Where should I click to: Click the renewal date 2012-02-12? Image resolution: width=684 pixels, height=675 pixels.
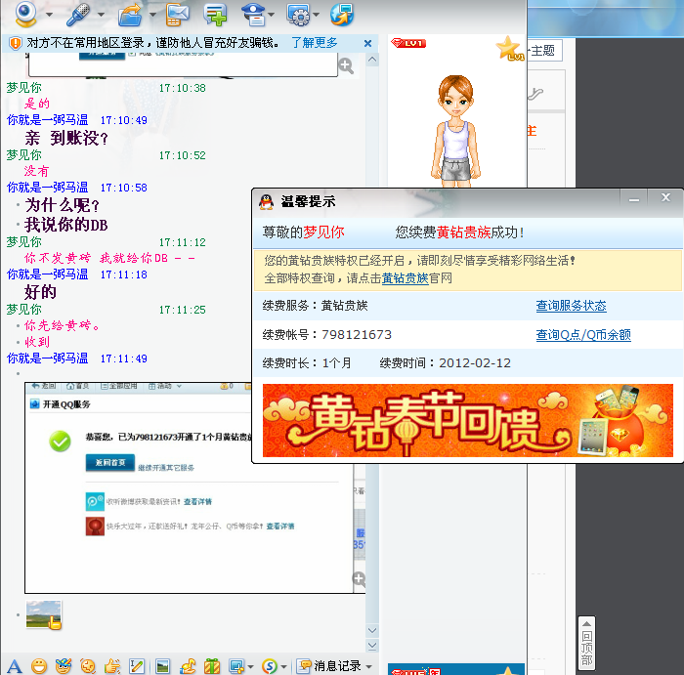click(x=475, y=363)
